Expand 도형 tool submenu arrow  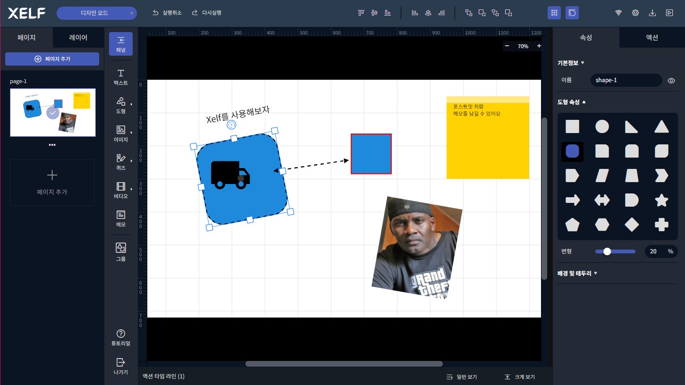pyautogui.click(x=131, y=104)
